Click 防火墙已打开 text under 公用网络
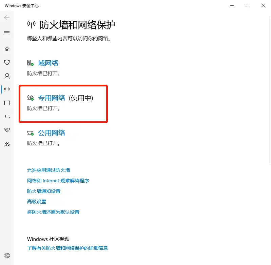Viewport: 271px width, 265px height. pos(43,143)
